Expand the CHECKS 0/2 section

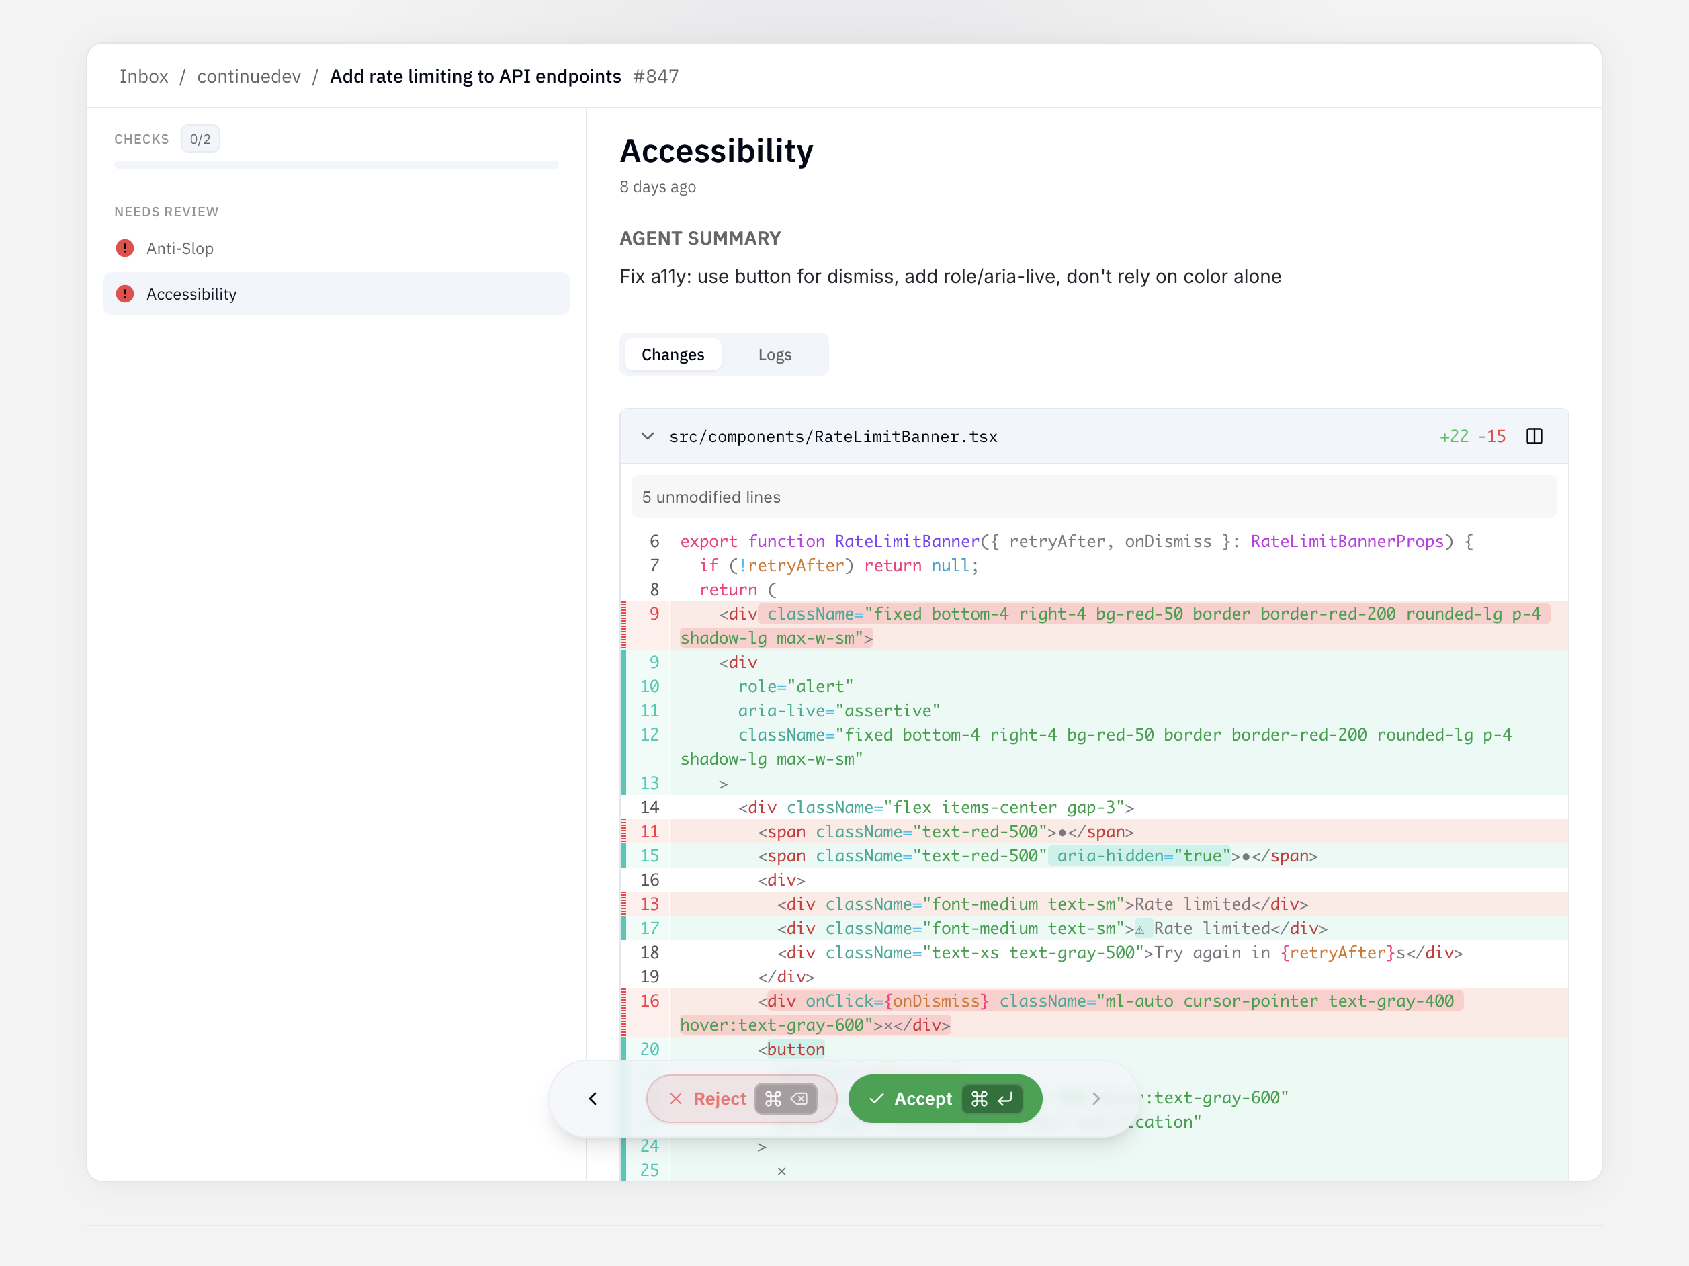[200, 138]
